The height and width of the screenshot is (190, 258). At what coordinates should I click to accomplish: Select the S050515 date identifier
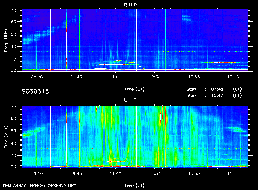point(35,91)
